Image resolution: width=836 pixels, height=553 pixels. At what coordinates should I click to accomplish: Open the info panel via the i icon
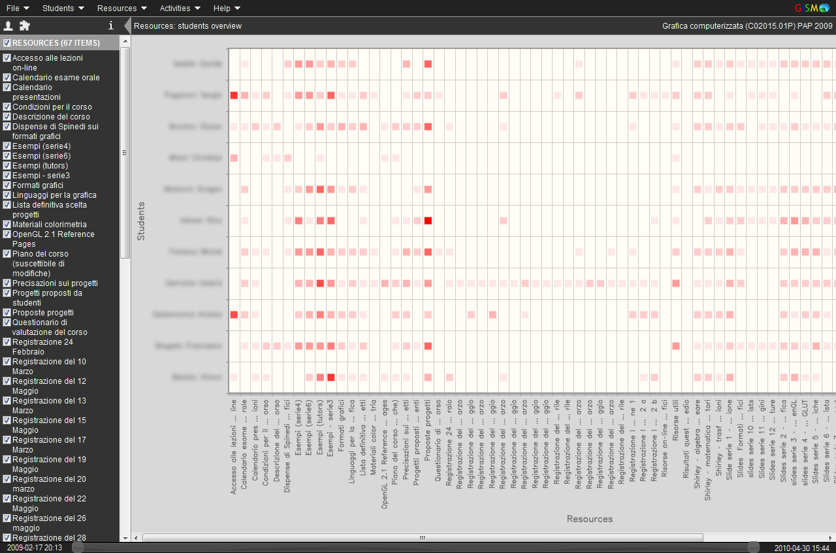pyautogui.click(x=111, y=26)
